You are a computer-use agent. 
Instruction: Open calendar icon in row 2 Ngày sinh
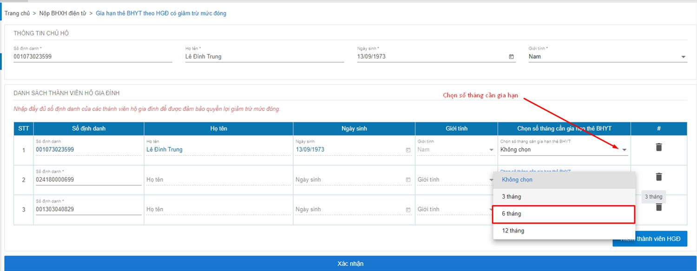(408, 180)
